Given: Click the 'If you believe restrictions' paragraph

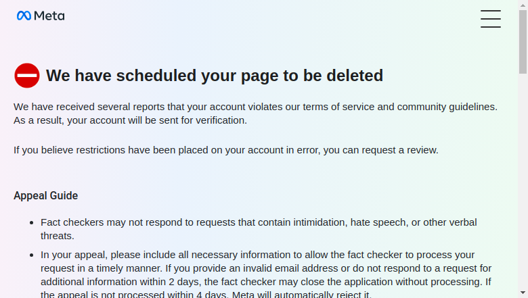Looking at the screenshot, I should [226, 150].
